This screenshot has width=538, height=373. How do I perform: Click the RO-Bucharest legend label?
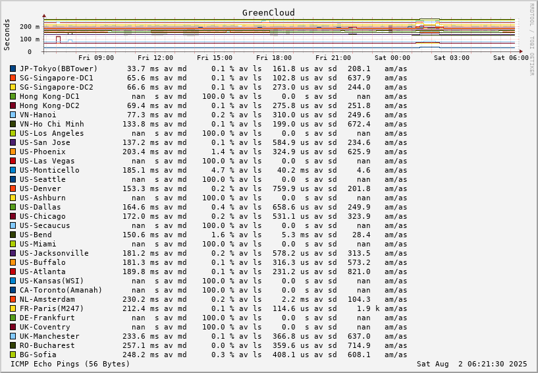pos(47,345)
